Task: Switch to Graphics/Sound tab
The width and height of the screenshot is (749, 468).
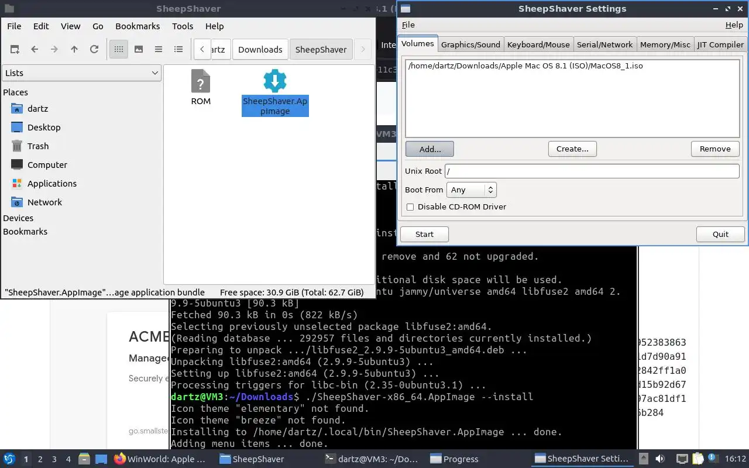Action: point(470,44)
